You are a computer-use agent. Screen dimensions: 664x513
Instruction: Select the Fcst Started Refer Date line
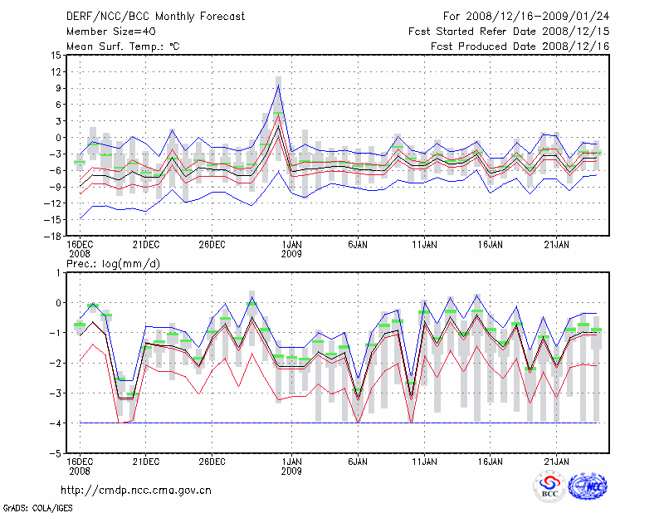pyautogui.click(x=510, y=32)
